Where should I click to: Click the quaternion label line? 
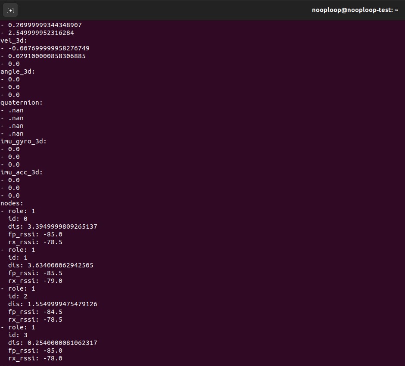tap(22, 102)
